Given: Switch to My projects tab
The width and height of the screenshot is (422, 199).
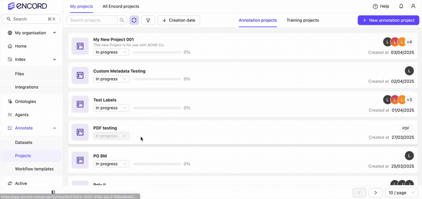Looking at the screenshot, I should (x=82, y=6).
